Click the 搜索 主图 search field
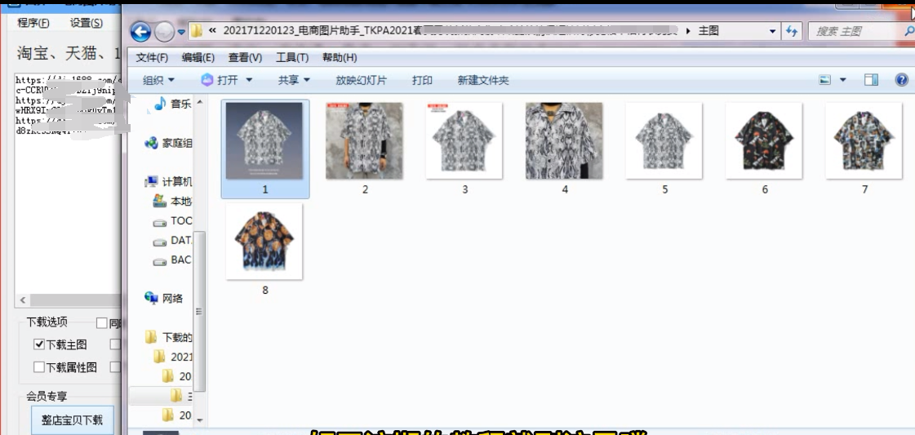Viewport: 915px width, 435px height. coord(853,31)
